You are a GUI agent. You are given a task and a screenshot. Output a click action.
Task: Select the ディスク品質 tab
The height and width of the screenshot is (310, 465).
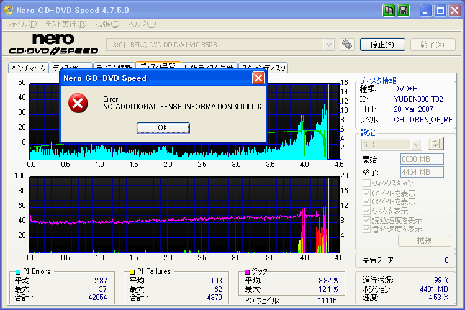(x=158, y=66)
